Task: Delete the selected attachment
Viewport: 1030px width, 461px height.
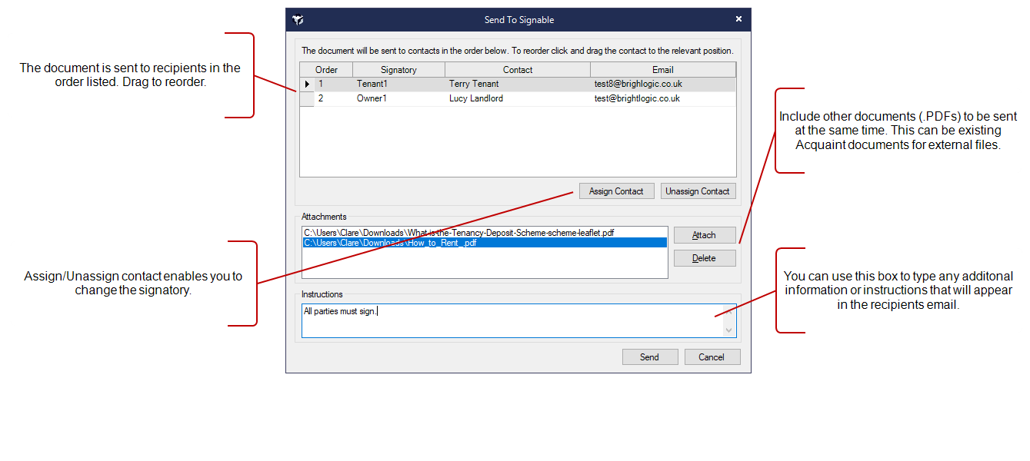Action: point(704,258)
